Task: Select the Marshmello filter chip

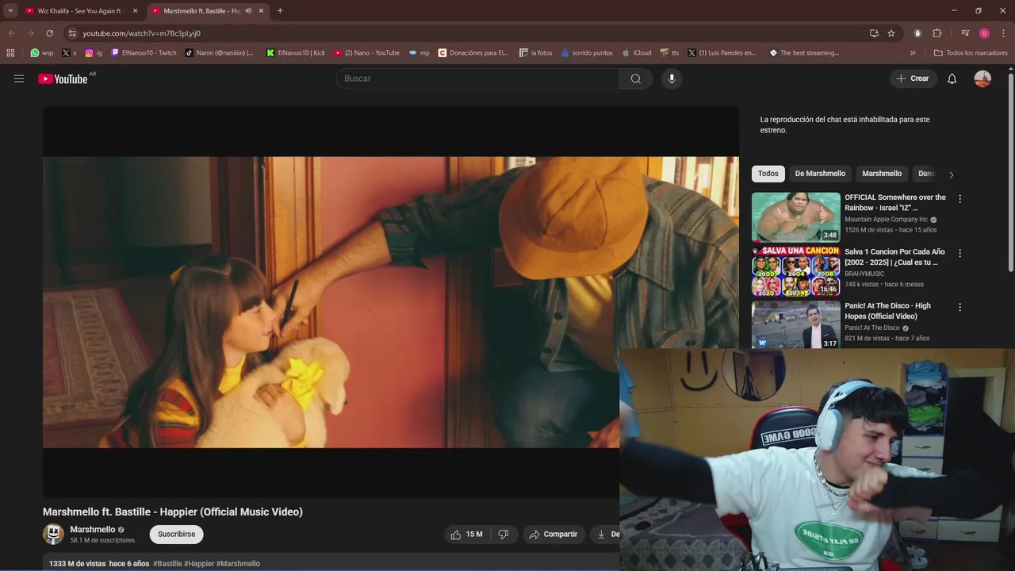Action: [882, 174]
